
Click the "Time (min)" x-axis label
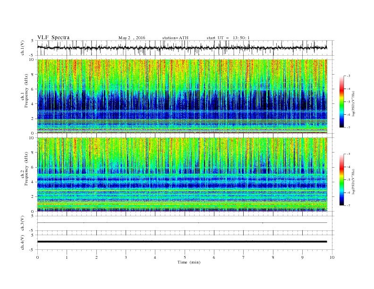(189, 262)
